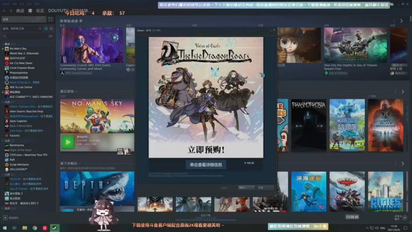Select Factorio in the library list
Image resolution: width=412 pixels, height=232 pixels.
click(14, 136)
